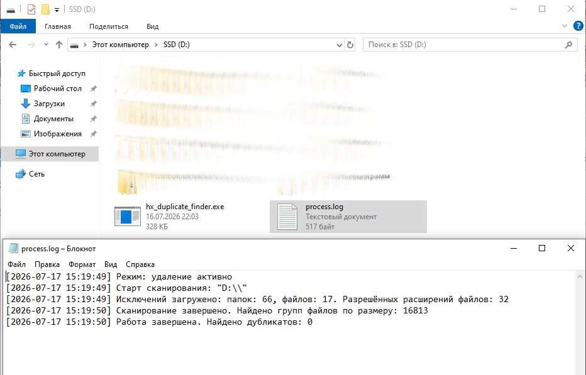The image size is (586, 375).
Task: Click the Сеть network icon
Action: click(x=20, y=174)
